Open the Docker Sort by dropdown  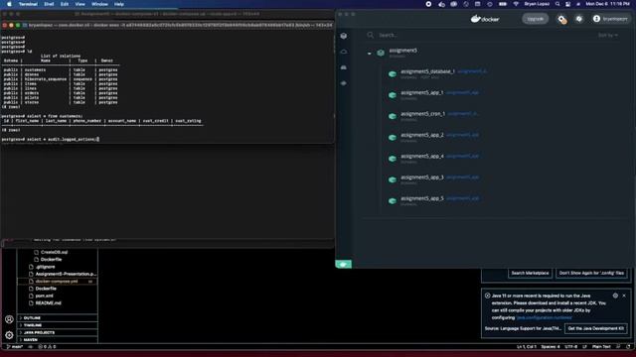(607, 36)
